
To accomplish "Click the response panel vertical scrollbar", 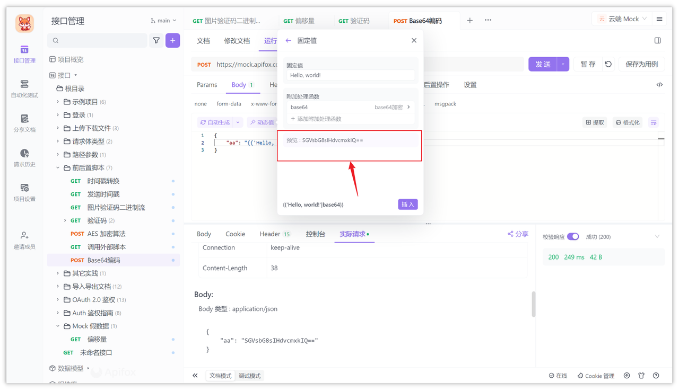I will (x=533, y=304).
